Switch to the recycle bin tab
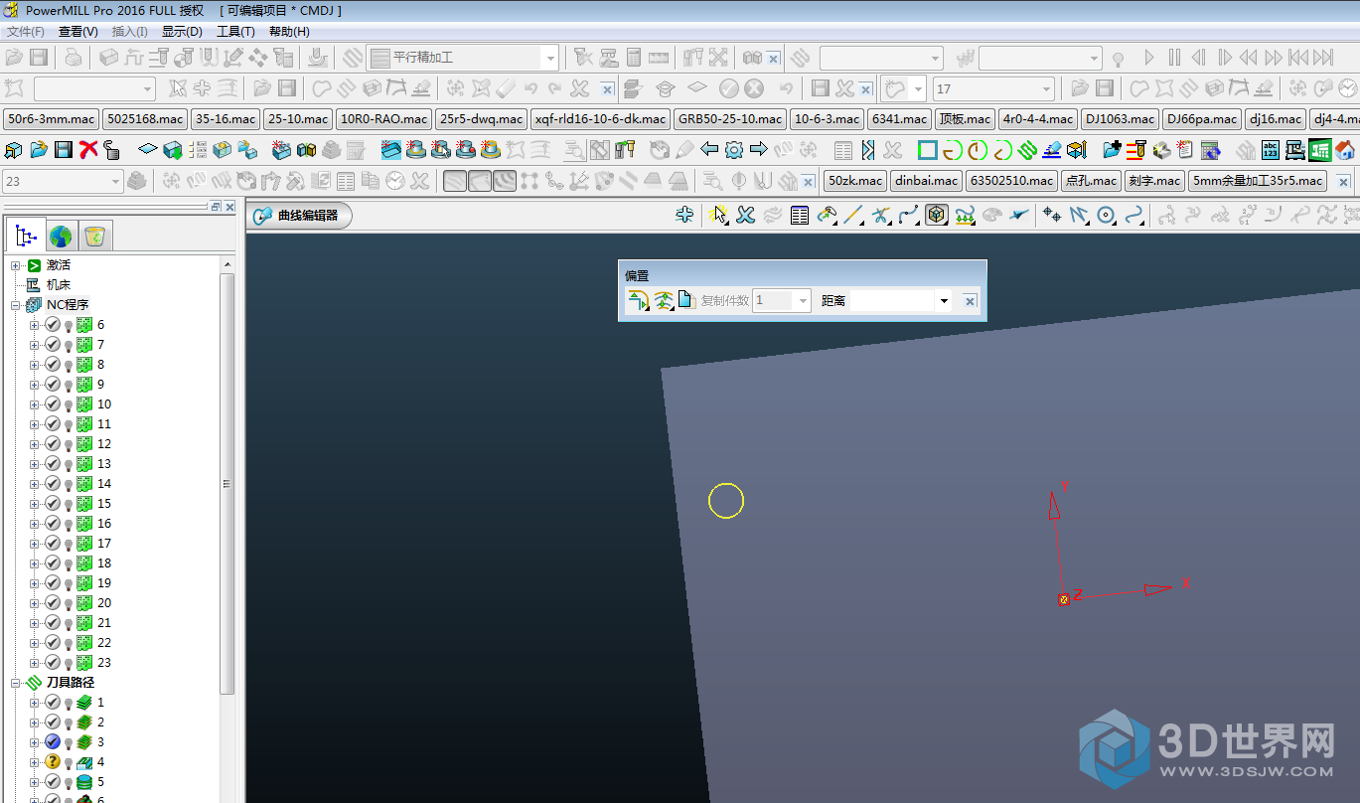Viewport: 1360px width, 803px height. tap(95, 236)
